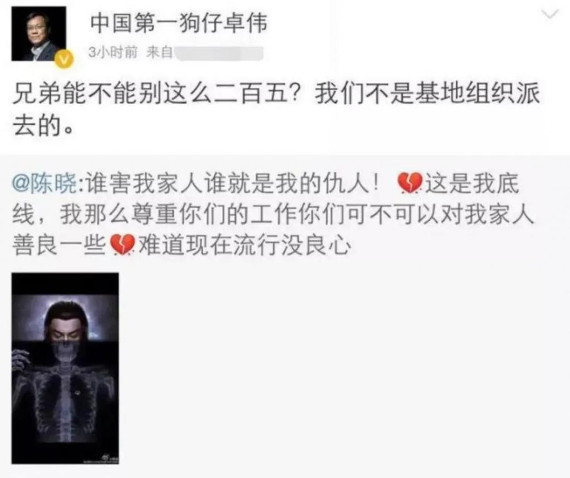Click the yellow verified V badge
This screenshot has height=478, width=570.
[x=63, y=58]
